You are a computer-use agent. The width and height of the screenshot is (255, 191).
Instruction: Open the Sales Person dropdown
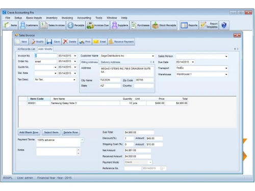pos(226,57)
